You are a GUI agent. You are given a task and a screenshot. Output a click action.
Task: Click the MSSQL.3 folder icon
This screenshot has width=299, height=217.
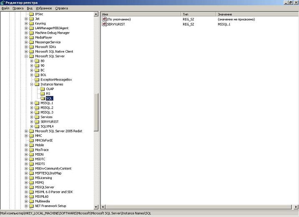tap(37, 112)
